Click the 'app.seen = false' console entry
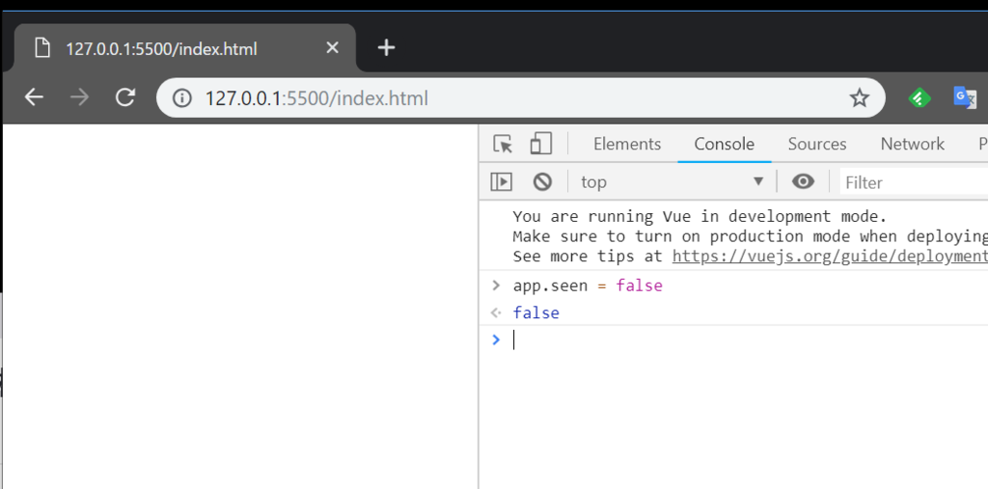 point(588,286)
